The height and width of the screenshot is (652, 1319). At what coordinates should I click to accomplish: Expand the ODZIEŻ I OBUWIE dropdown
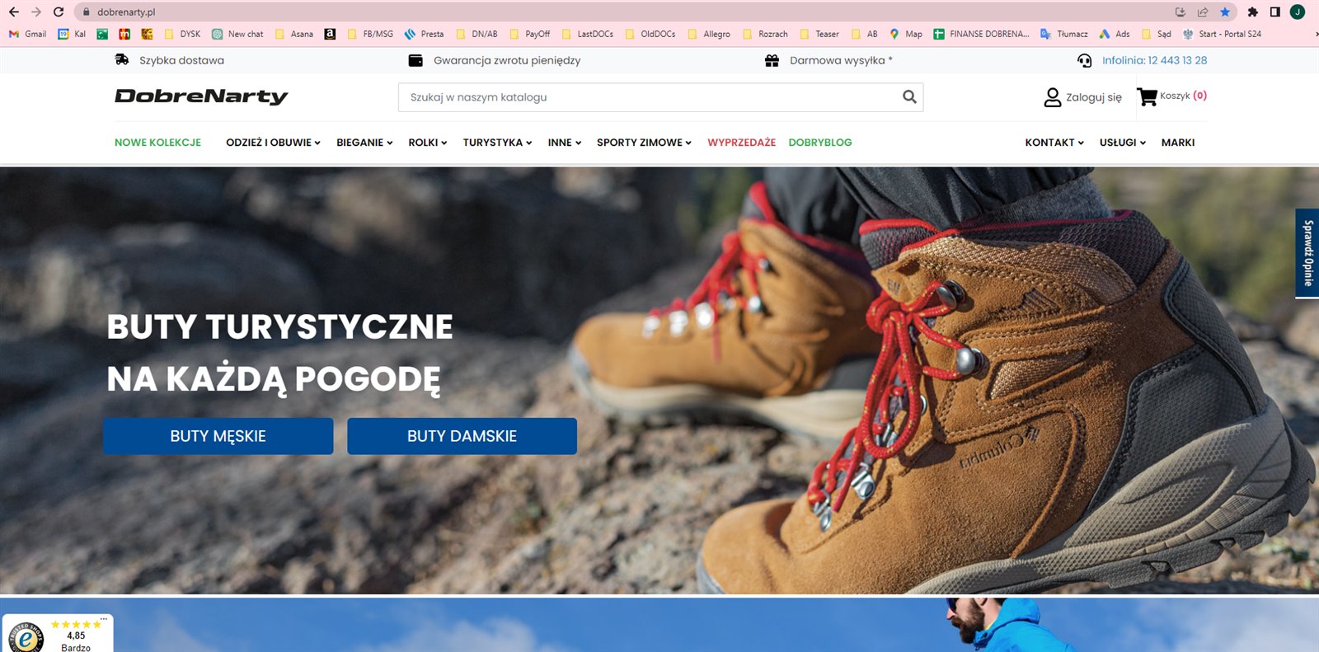(273, 143)
